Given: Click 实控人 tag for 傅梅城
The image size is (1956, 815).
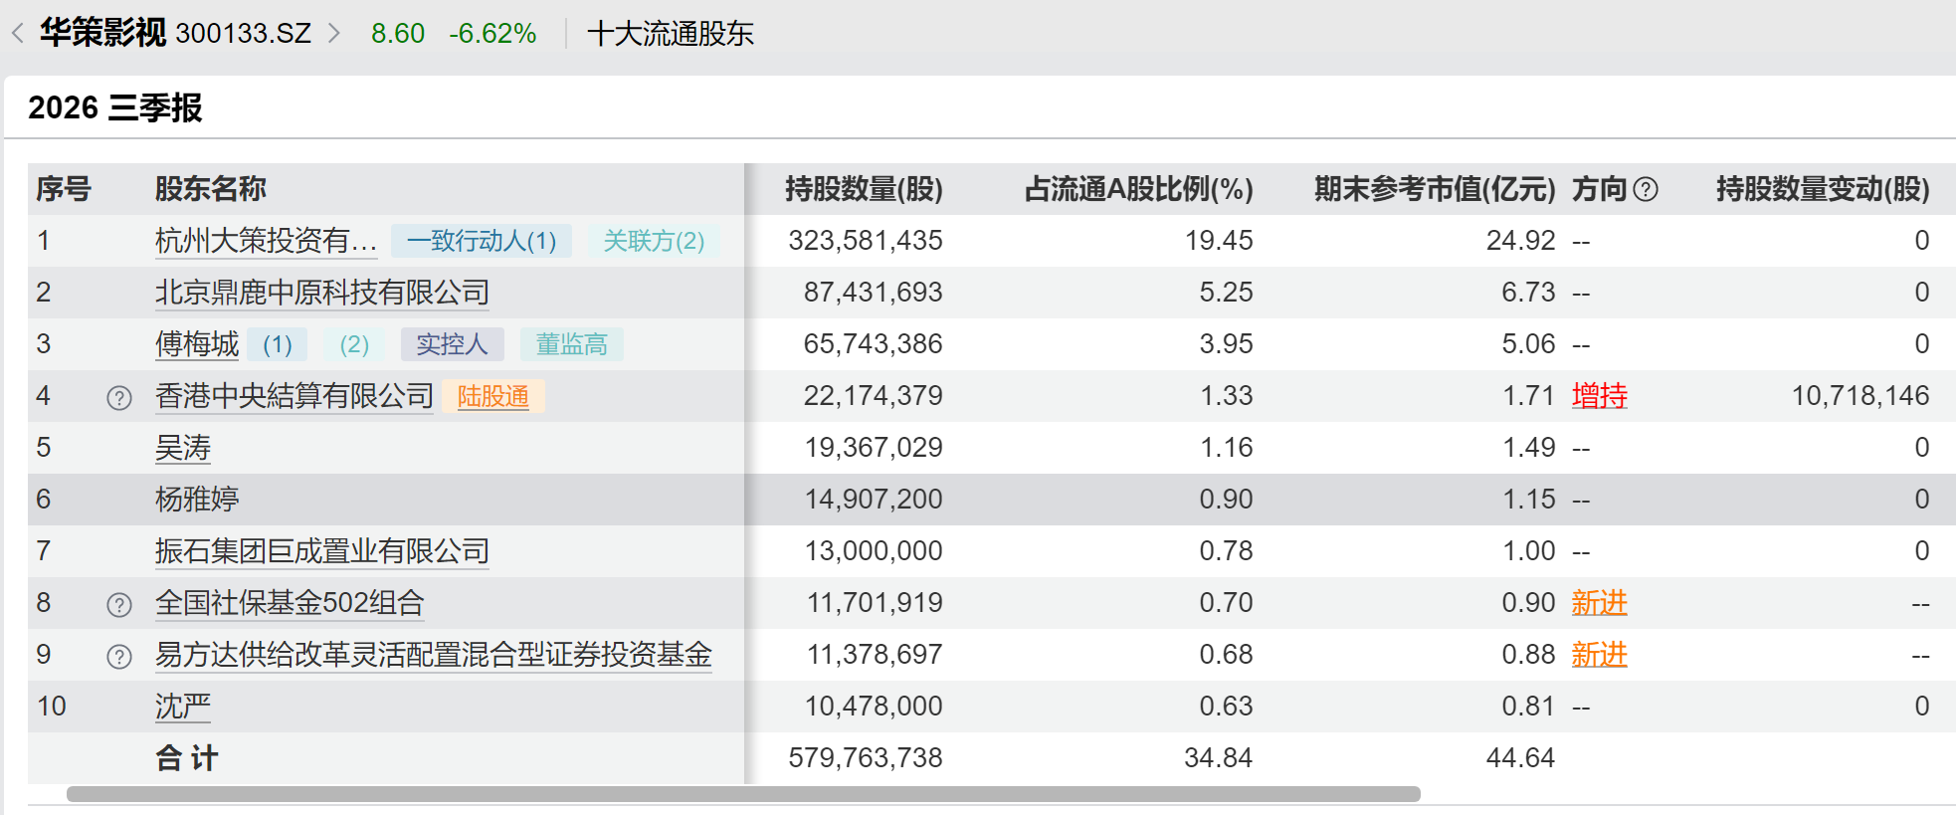Looking at the screenshot, I should [453, 344].
